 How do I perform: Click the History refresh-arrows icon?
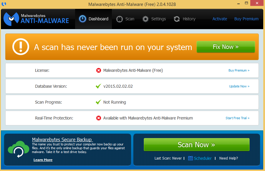[177, 19]
